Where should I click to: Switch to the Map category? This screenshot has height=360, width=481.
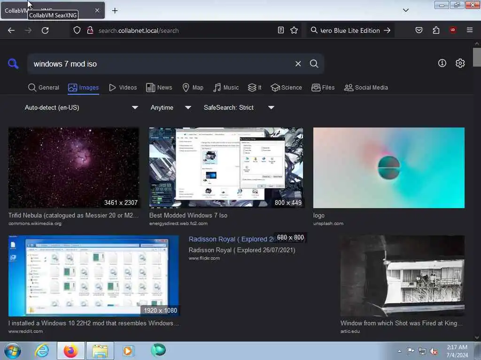click(193, 88)
